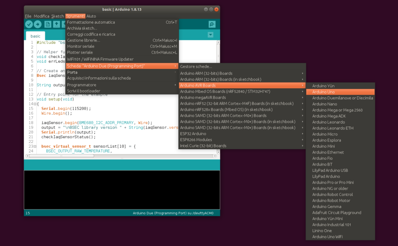Click status bar text "Arduino Due (Programming Port) su /dev/ttyACM0"

[173, 213]
